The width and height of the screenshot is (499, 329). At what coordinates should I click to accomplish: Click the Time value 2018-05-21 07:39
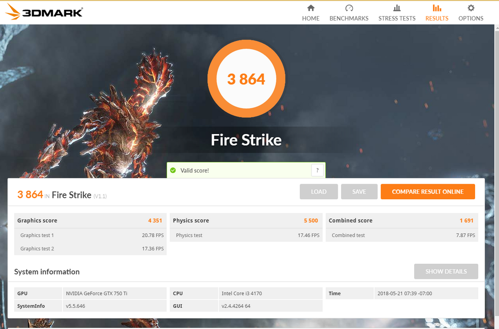click(404, 293)
